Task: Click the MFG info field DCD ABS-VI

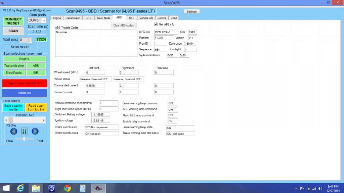Action: 166,32
